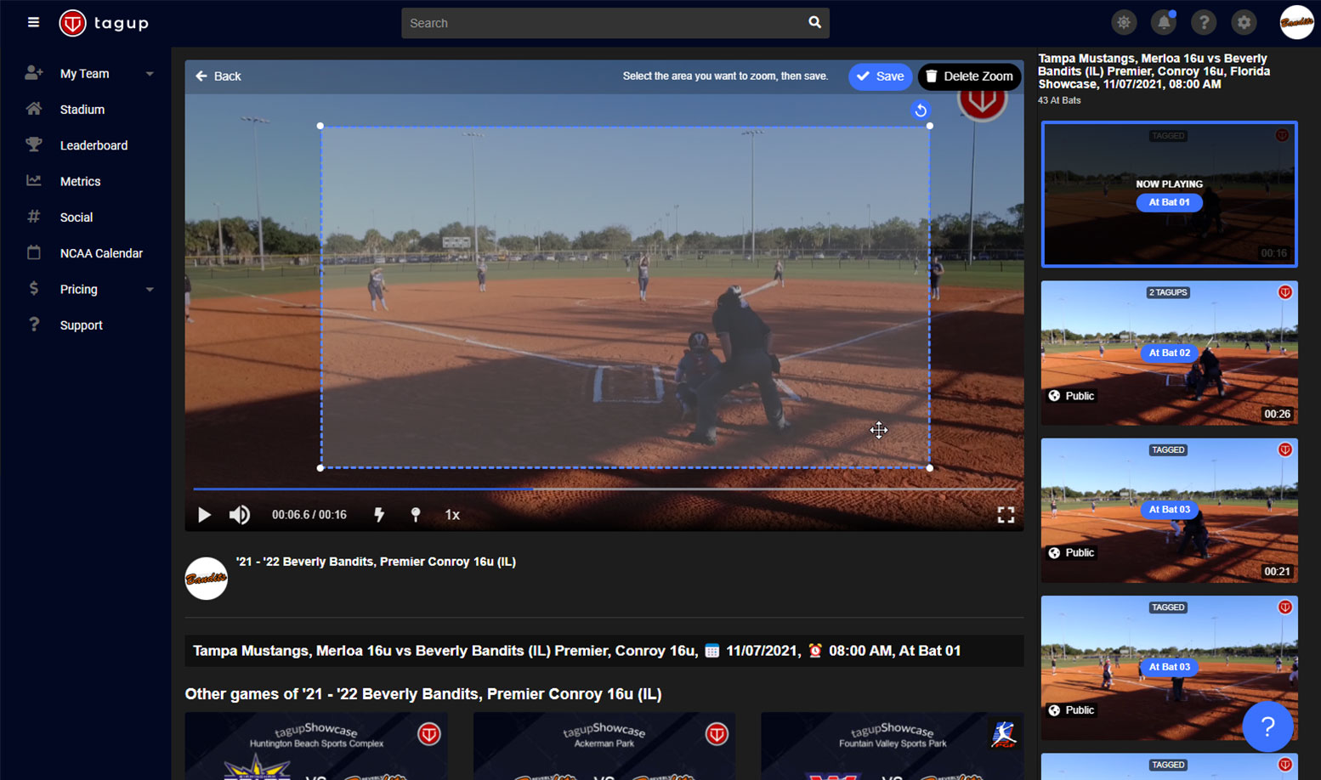Open the notifications bell with blue badge
This screenshot has height=780, width=1321.
pos(1163,22)
